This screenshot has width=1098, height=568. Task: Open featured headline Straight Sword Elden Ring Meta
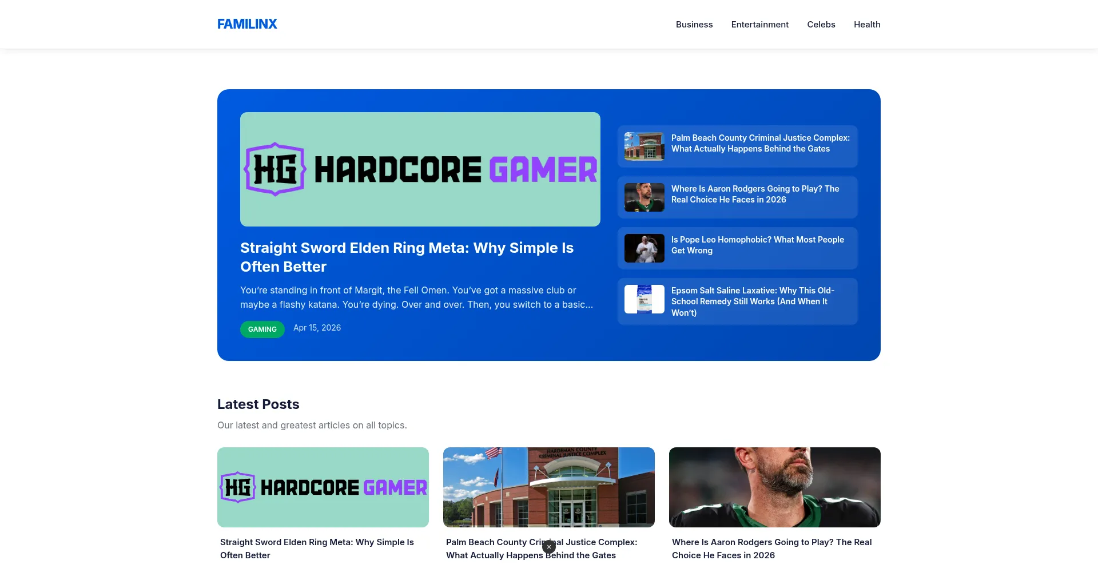click(407, 257)
